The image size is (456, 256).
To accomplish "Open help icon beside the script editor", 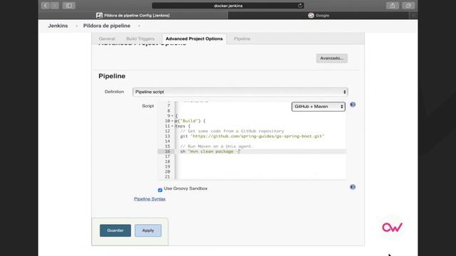I will click(353, 105).
